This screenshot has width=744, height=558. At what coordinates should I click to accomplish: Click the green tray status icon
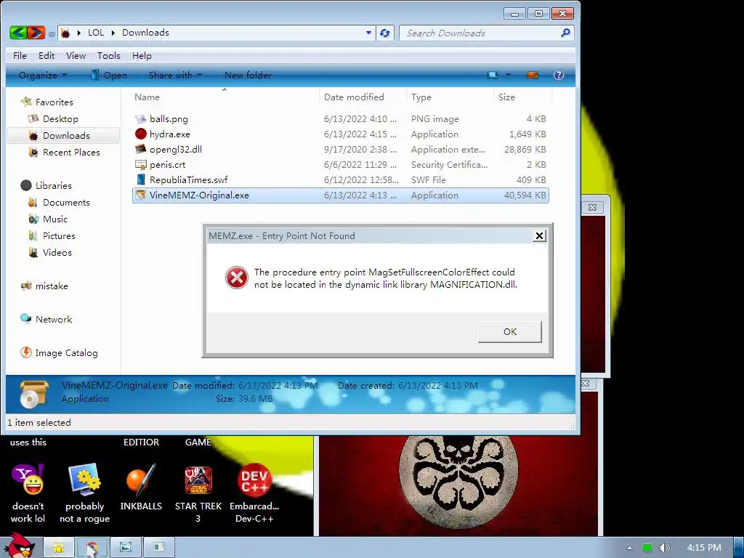coord(647,548)
